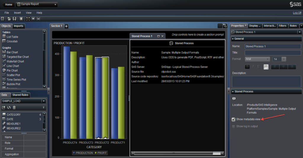The image size is (303, 158).
Task: Open the SAMPLE_LOAD data source dropdown
Action: click(x=44, y=101)
